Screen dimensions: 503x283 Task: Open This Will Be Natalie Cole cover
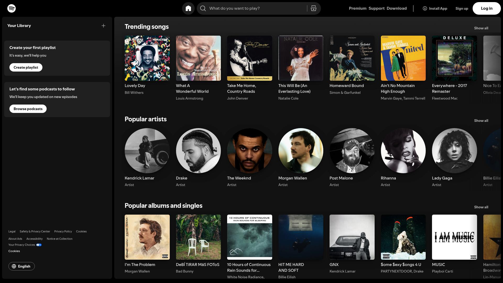[301, 58]
